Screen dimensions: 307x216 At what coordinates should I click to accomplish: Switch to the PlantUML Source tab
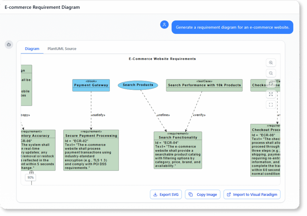[x=62, y=48]
